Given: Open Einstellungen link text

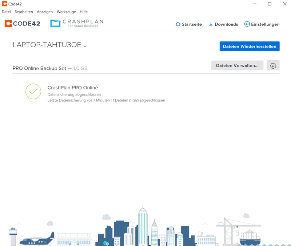Looking at the screenshot, I should coord(265,24).
